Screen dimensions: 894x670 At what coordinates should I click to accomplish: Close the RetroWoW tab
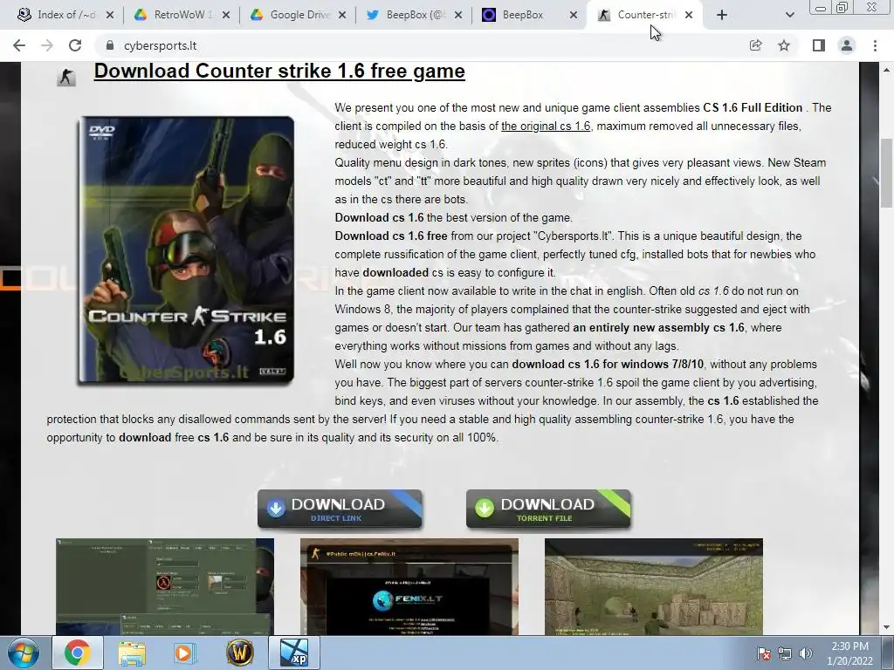pyautogui.click(x=226, y=15)
